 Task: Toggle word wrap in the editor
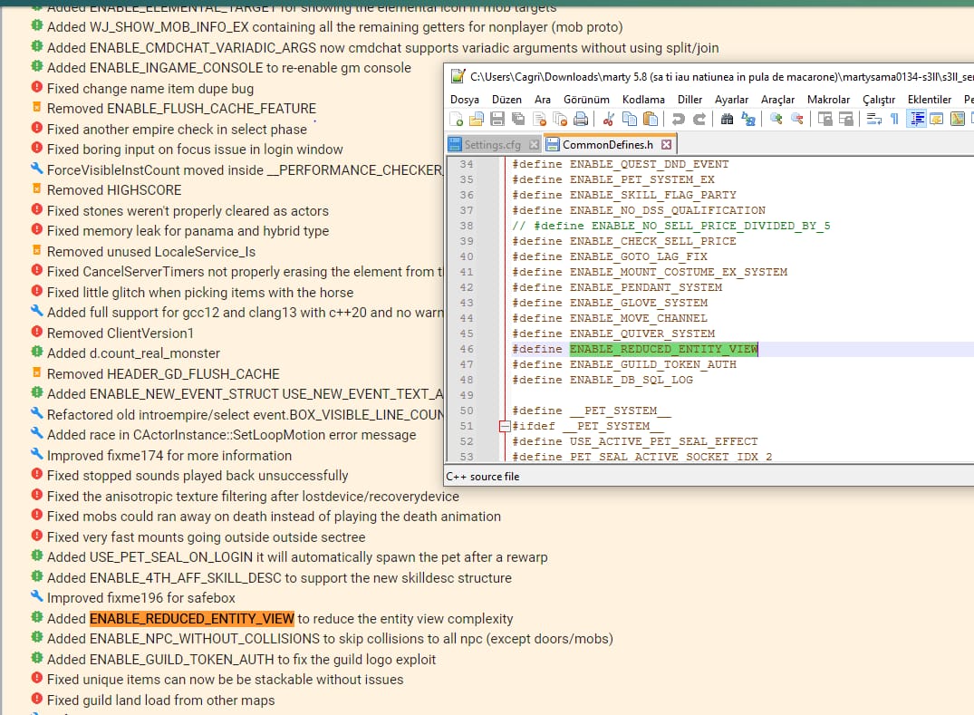[874, 119]
